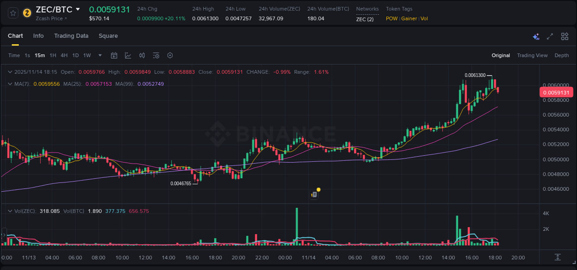Expand the chart to fullscreen

pyautogui.click(x=550, y=36)
